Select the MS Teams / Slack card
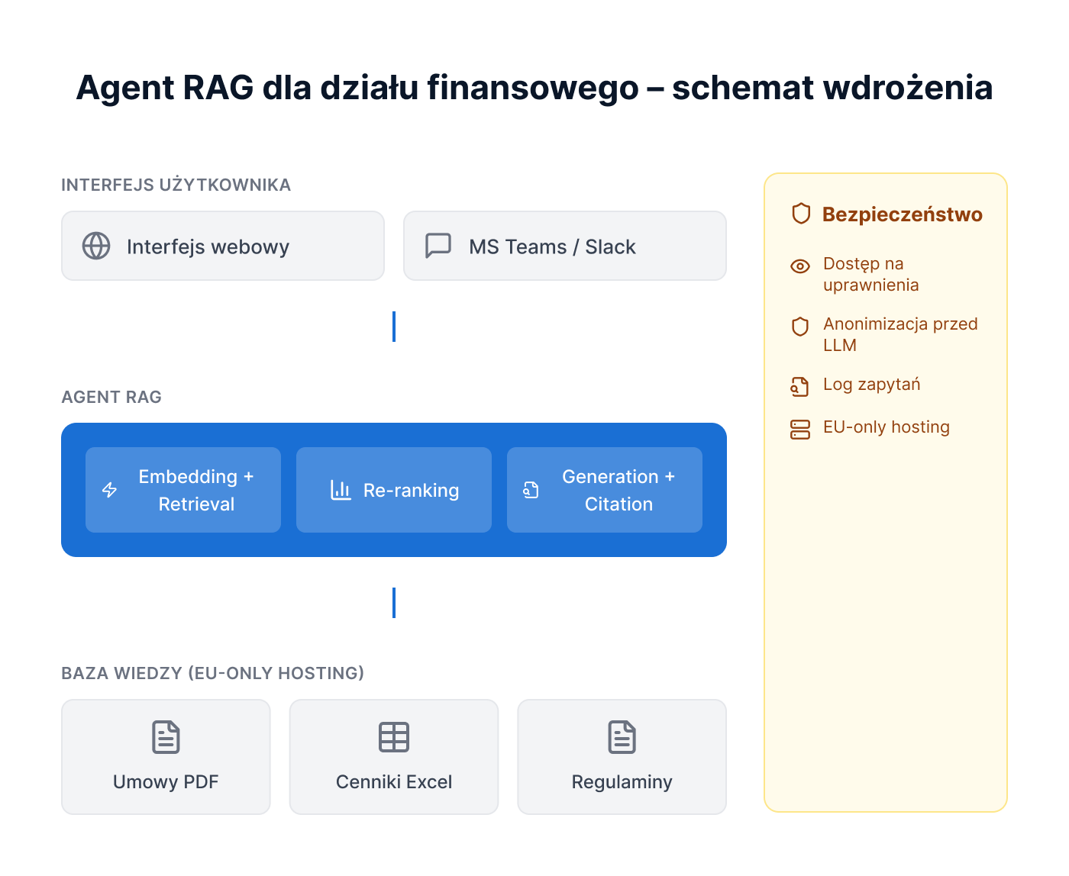This screenshot has width=1069, height=876. [565, 246]
